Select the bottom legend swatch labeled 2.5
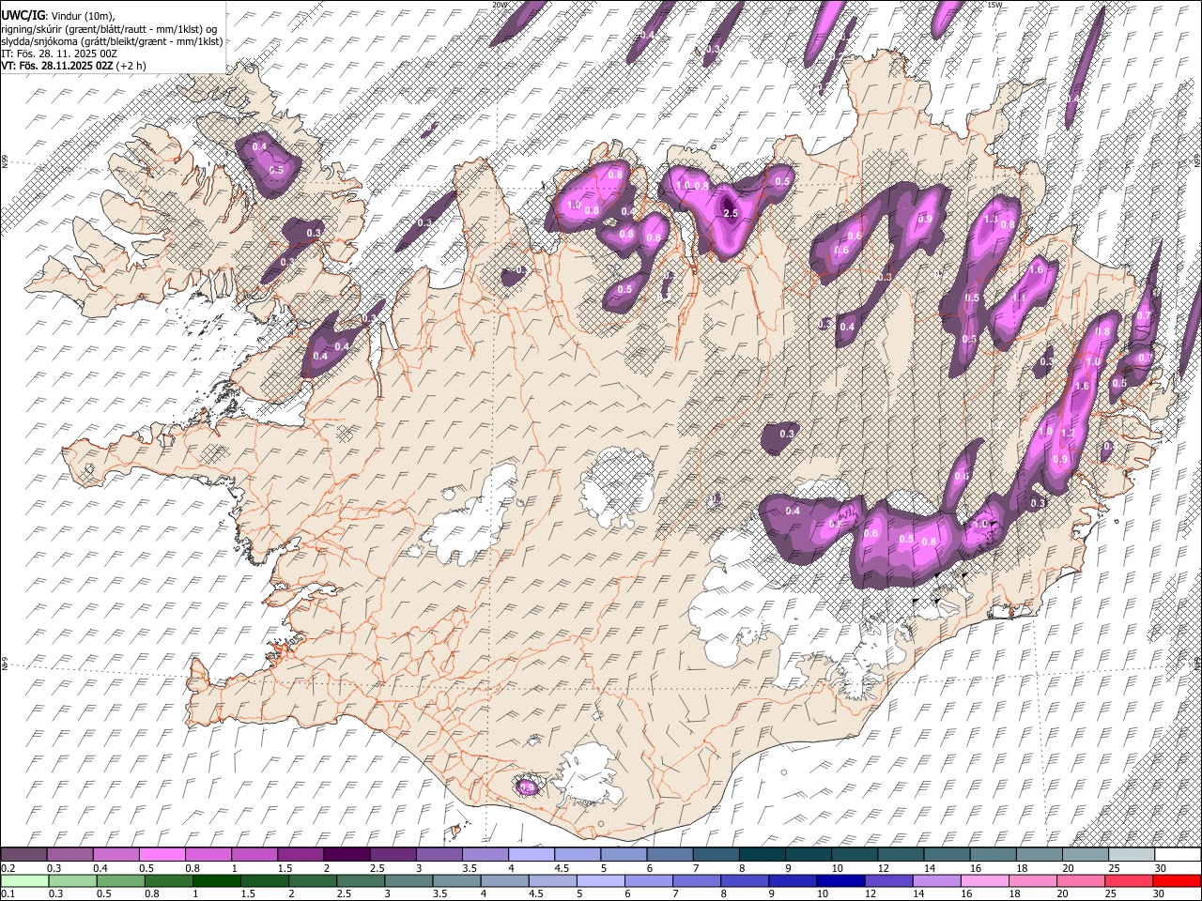1202x901 pixels. click(360, 880)
